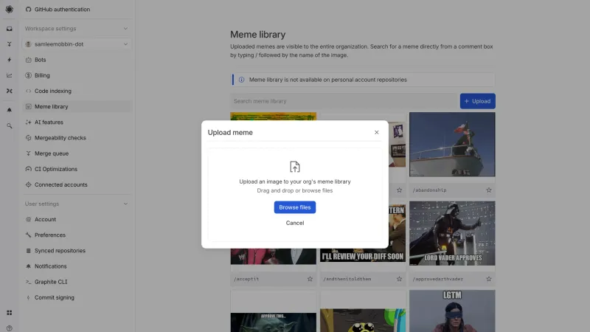
Task: Open Code indexing settings
Action: (x=77, y=91)
